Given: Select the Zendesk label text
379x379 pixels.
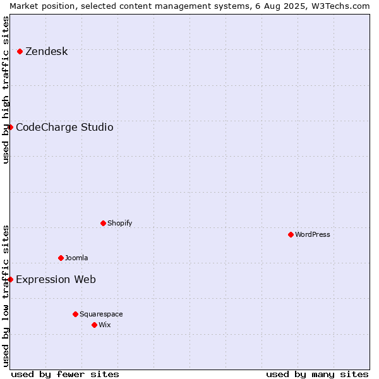Looking at the screenshot, I should coord(47,51).
